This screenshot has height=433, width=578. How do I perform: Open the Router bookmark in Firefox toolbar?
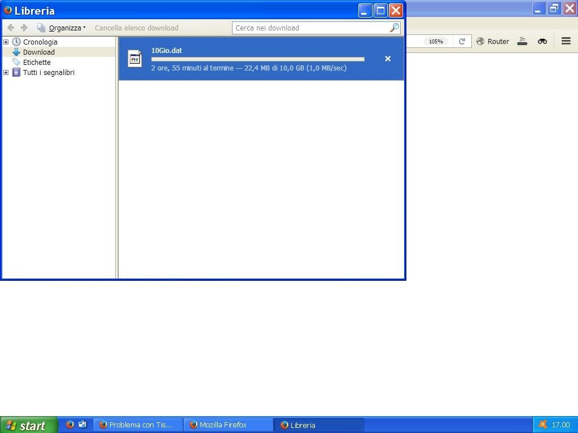point(493,41)
